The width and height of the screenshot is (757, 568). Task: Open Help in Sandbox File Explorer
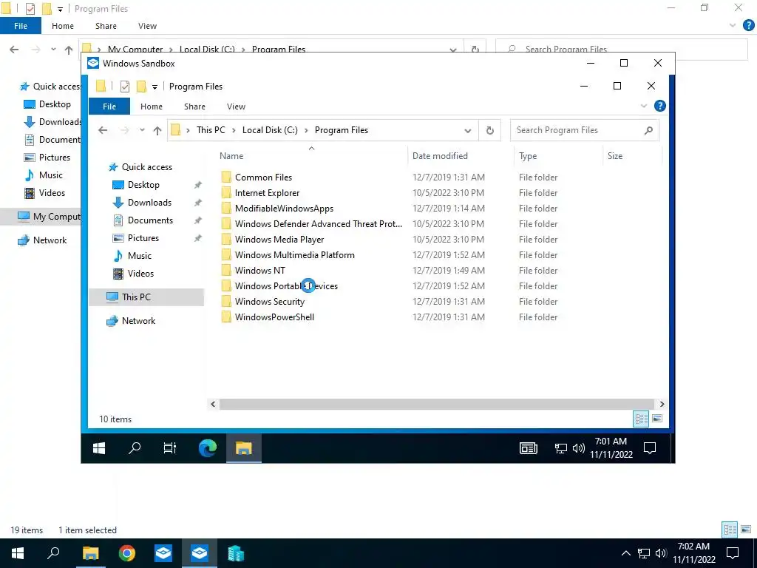pos(659,106)
